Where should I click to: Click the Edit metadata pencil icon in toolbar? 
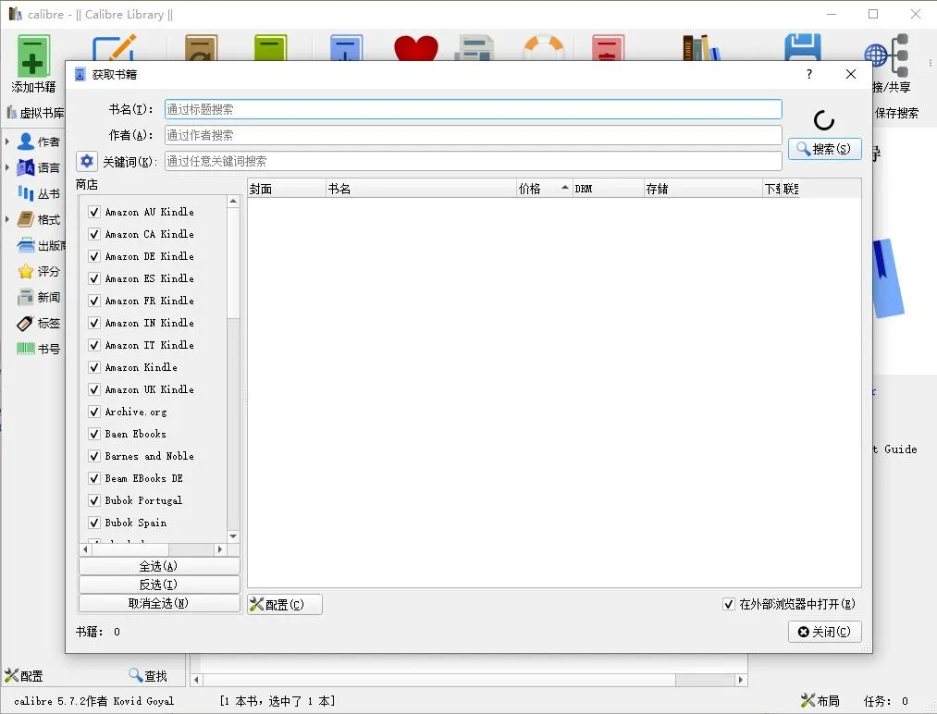point(114,48)
